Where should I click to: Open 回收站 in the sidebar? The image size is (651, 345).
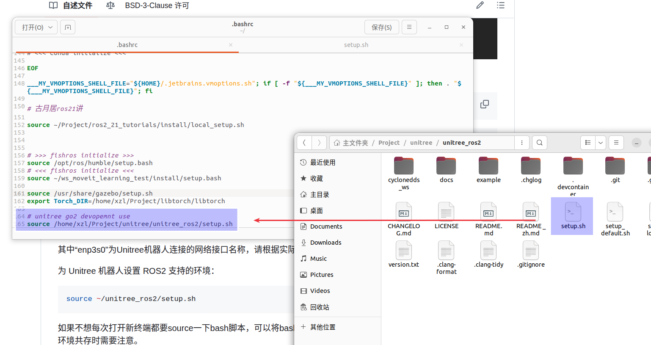pyautogui.click(x=338, y=307)
